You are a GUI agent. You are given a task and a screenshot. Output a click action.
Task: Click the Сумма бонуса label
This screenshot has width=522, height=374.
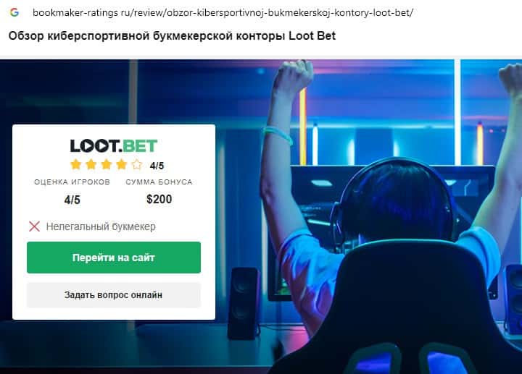point(159,182)
